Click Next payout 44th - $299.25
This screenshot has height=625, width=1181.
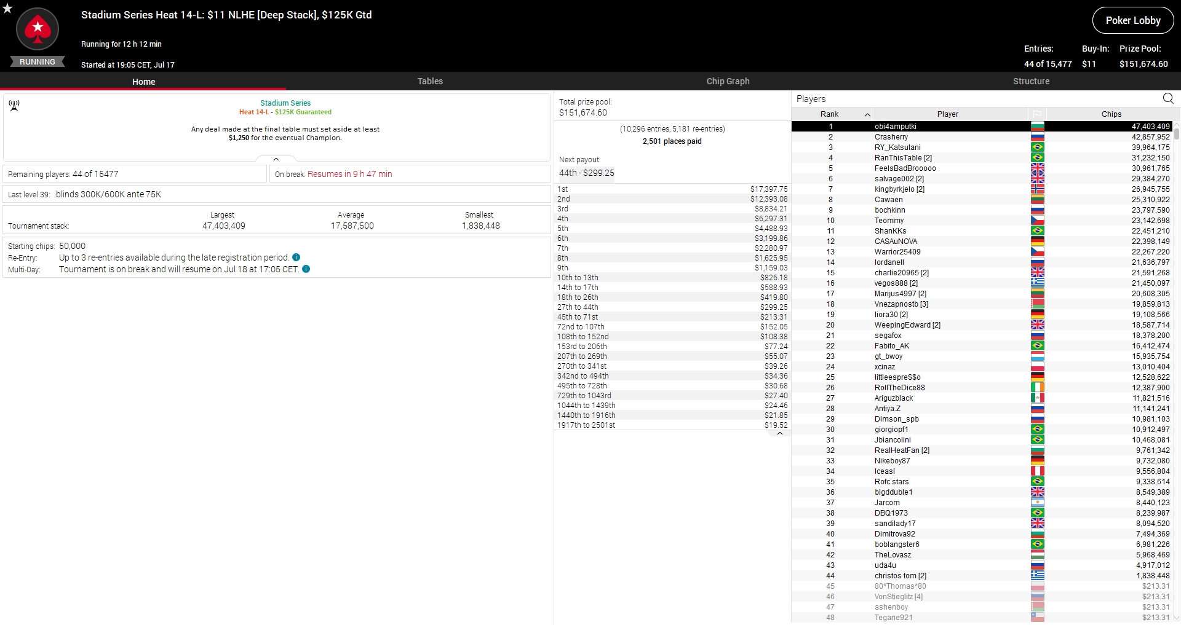coord(586,173)
